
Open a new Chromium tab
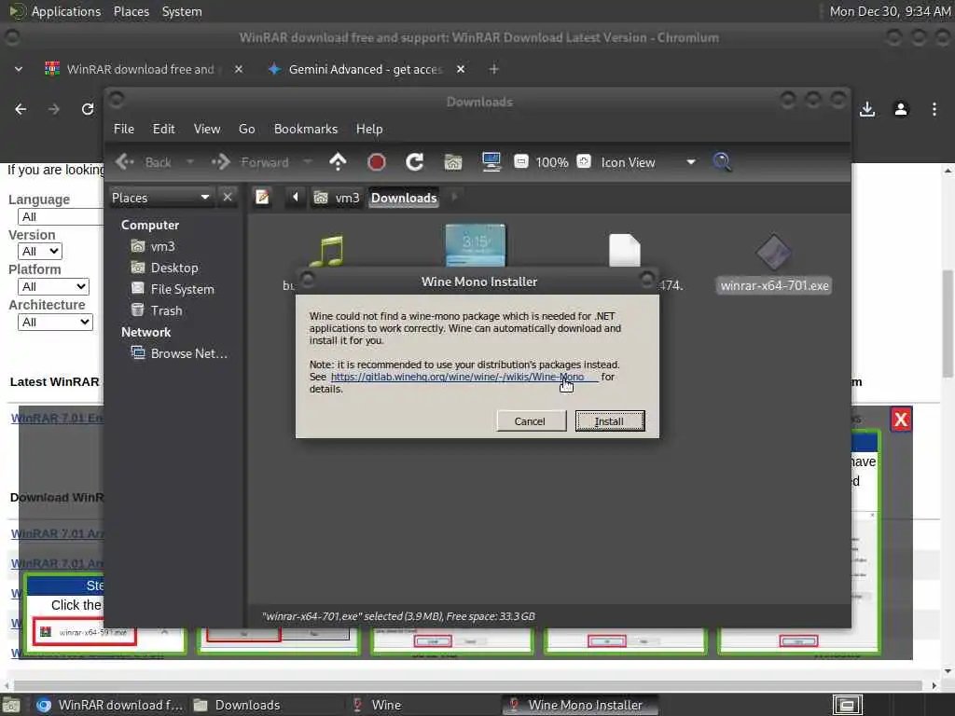pos(494,69)
